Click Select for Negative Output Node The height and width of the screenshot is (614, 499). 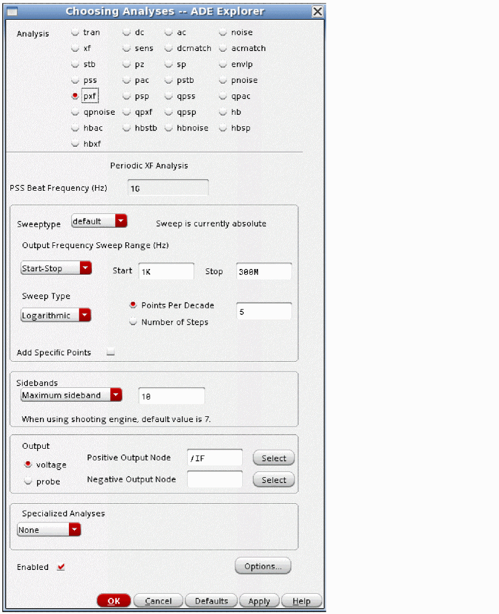[x=274, y=479]
